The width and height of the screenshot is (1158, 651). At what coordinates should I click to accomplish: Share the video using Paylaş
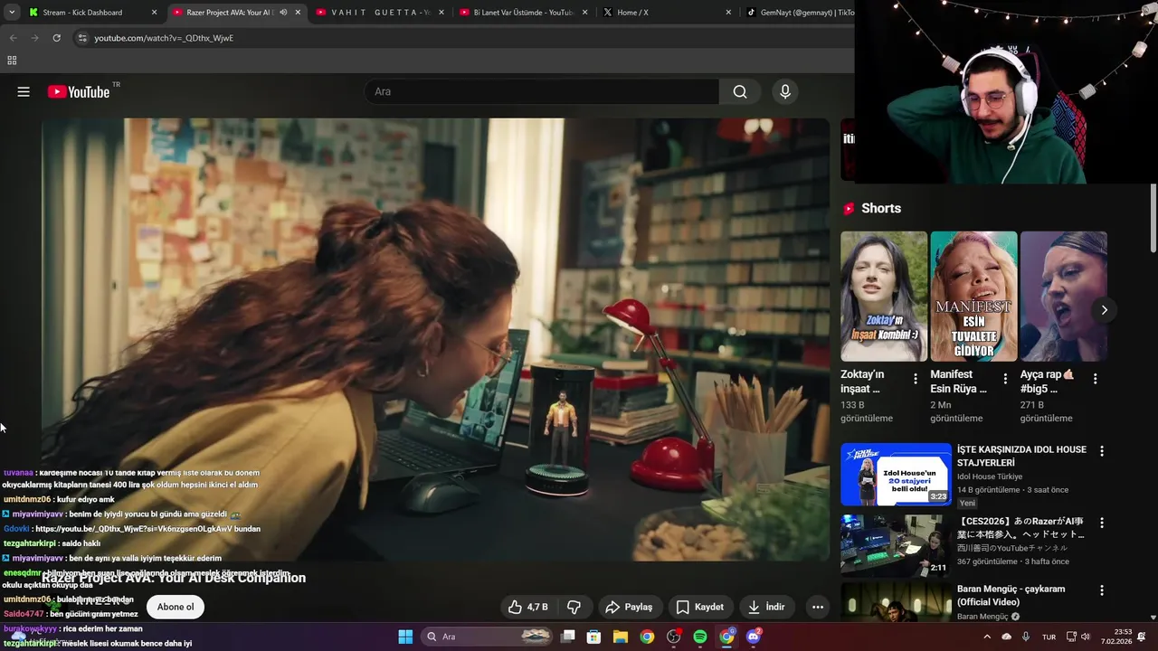(x=629, y=607)
